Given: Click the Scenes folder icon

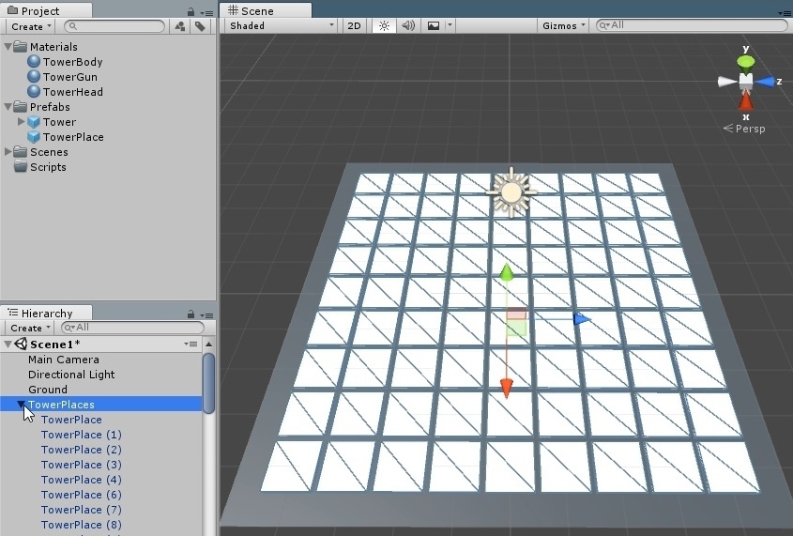Looking at the screenshot, I should pyautogui.click(x=21, y=152).
